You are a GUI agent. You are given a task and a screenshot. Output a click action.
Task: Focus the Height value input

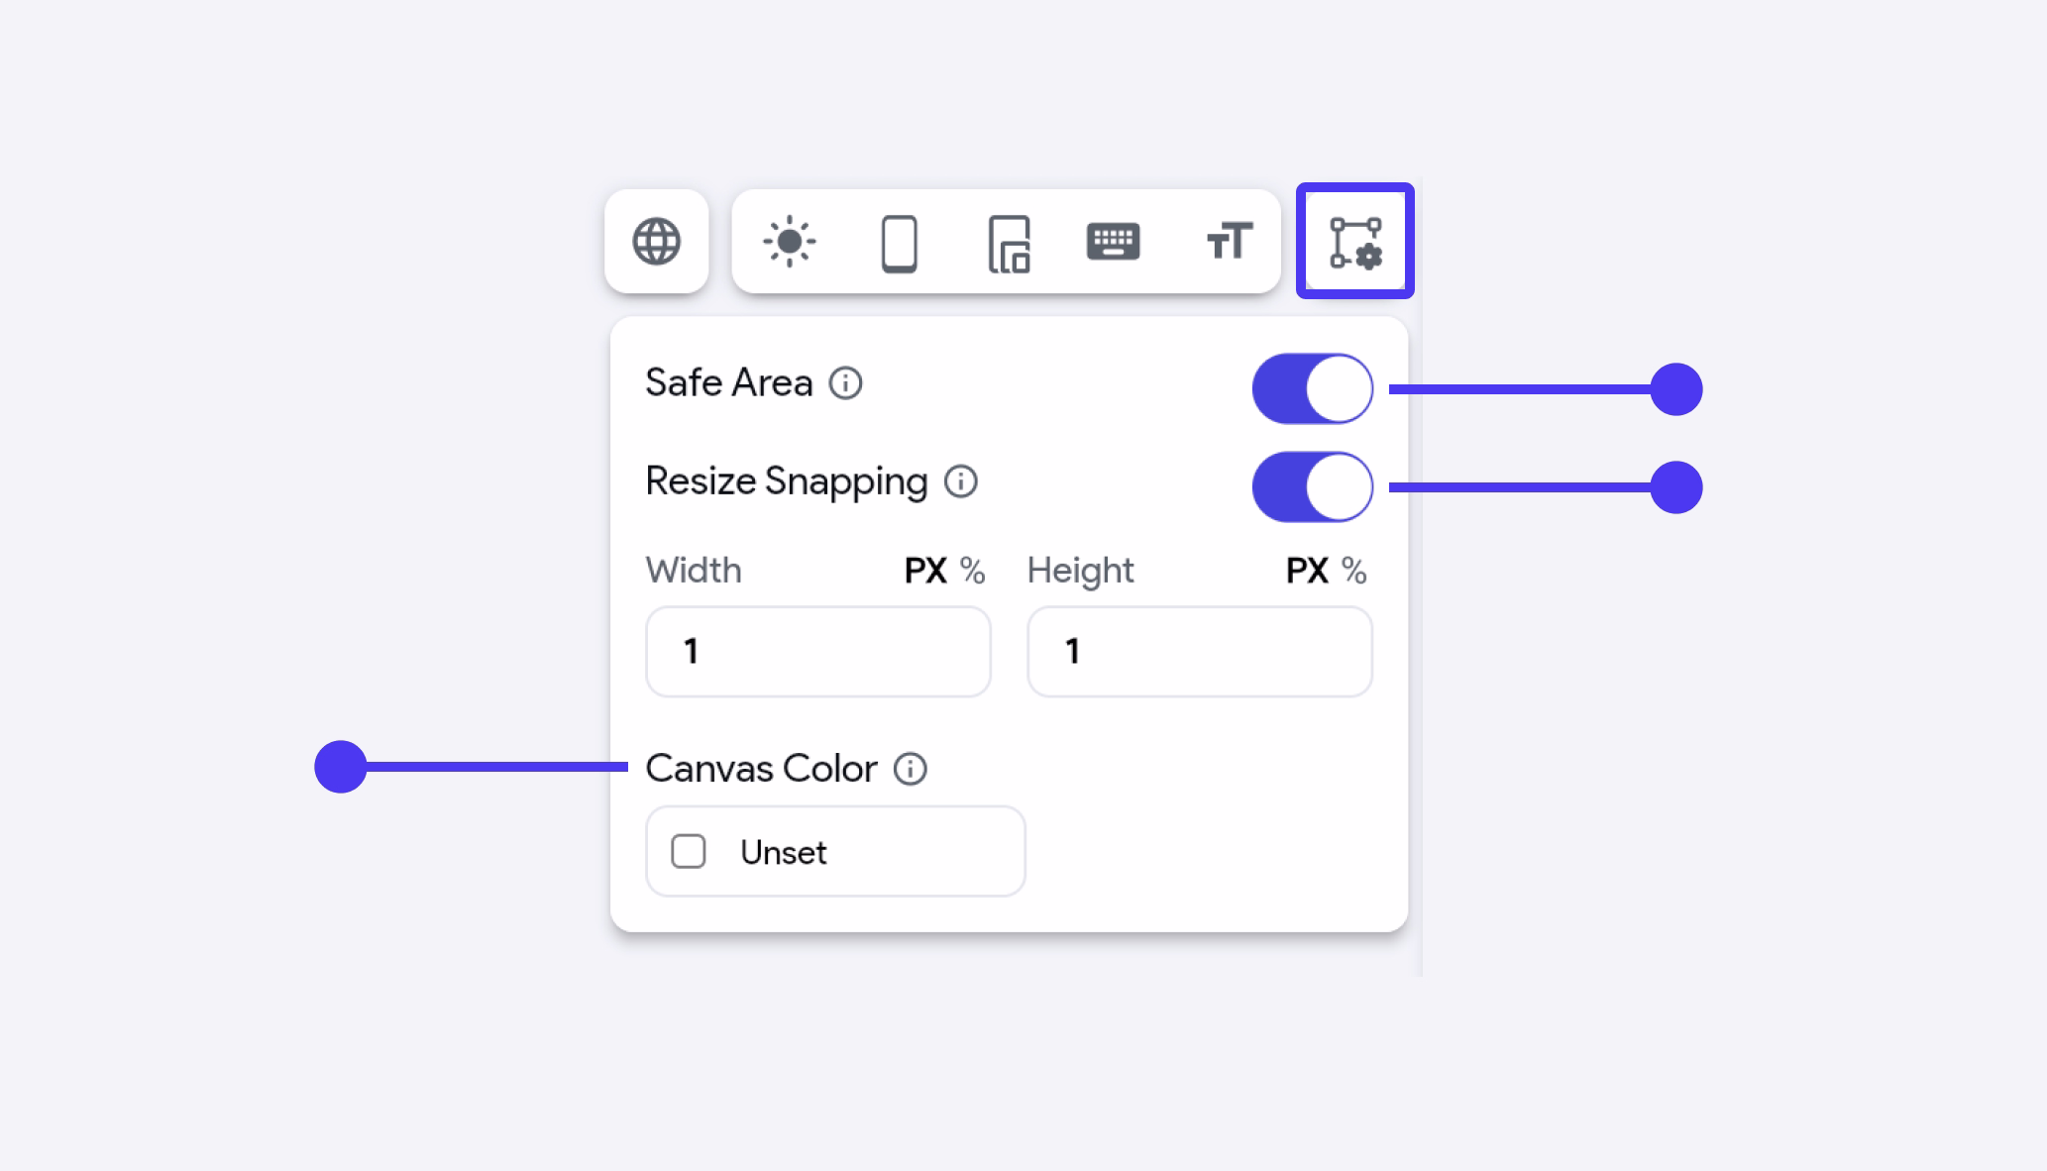(x=1200, y=652)
